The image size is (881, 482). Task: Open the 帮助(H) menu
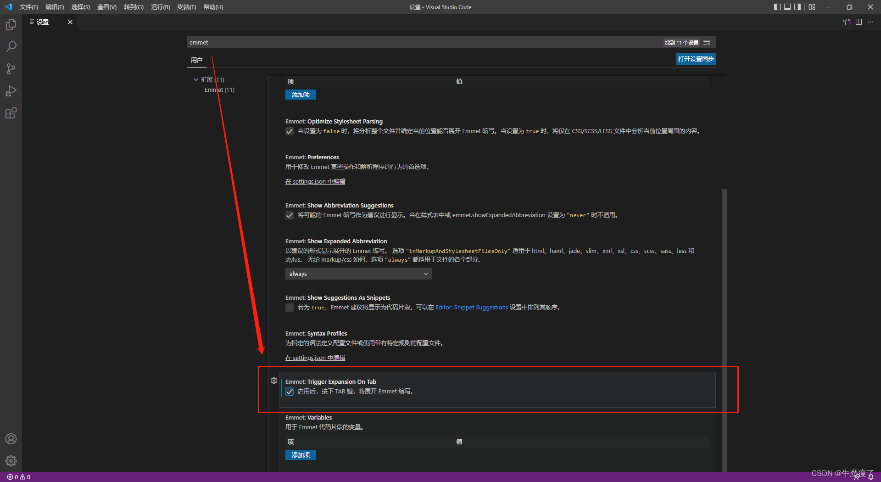[213, 7]
